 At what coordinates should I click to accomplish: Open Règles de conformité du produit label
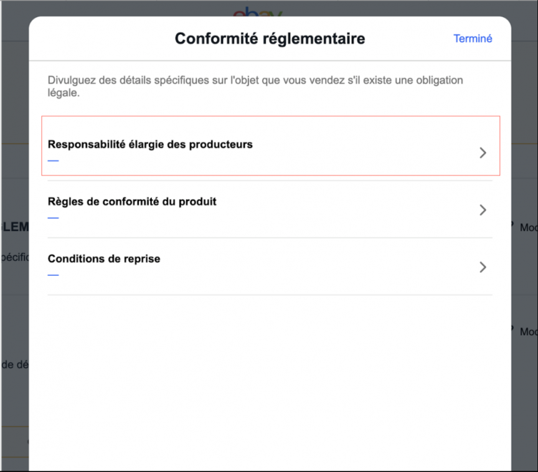[132, 202]
